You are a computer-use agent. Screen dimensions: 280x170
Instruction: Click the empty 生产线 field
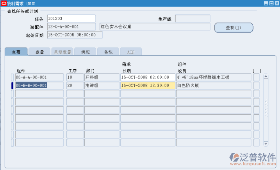(193, 19)
